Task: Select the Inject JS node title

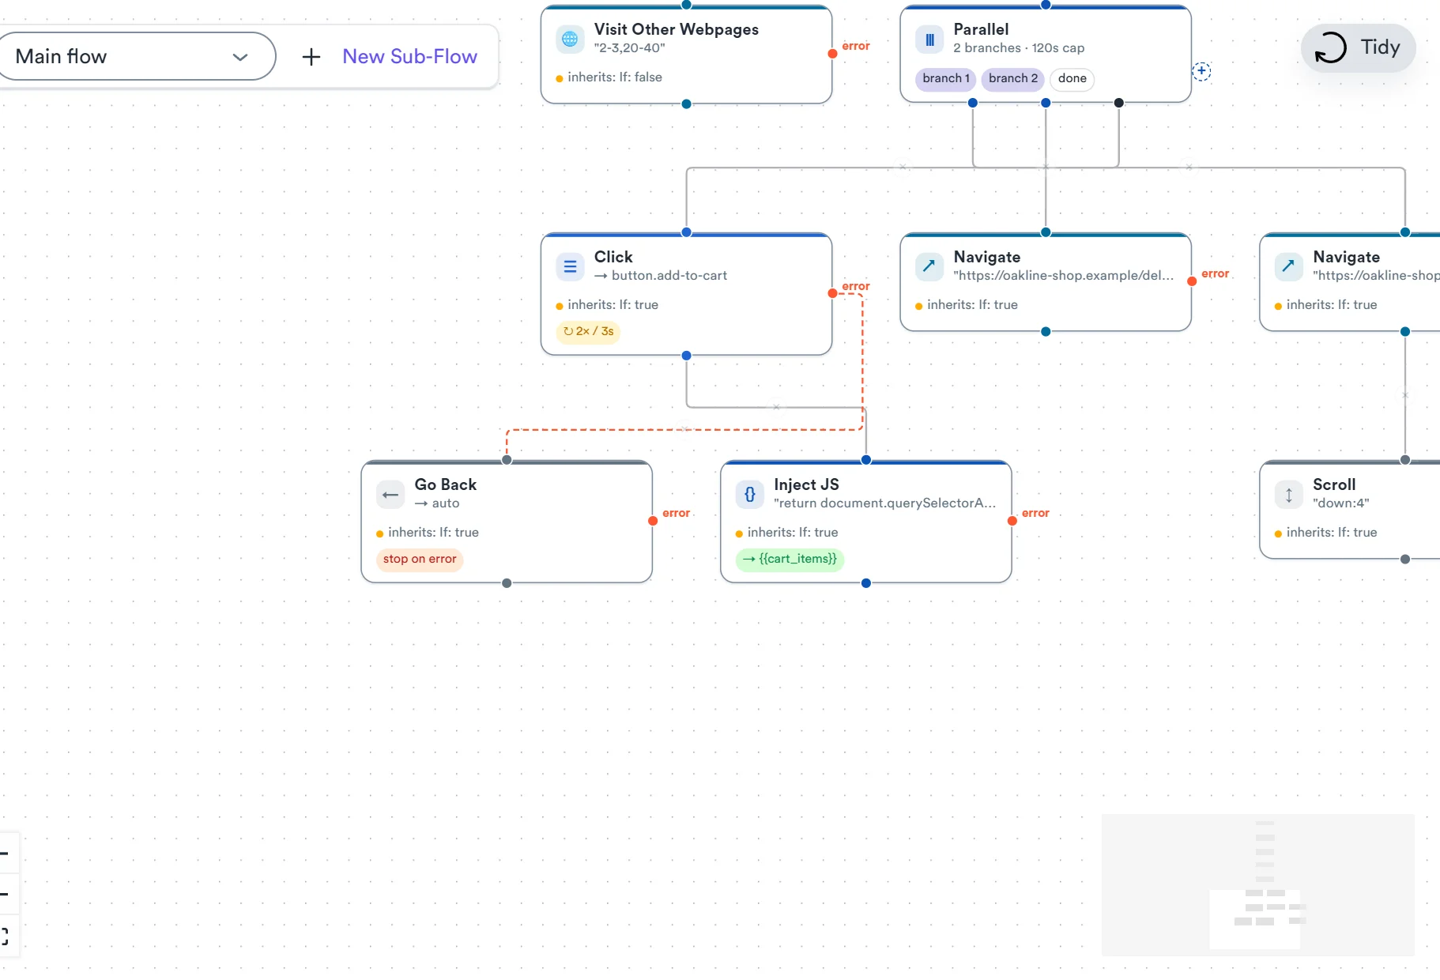Action: 806,484
